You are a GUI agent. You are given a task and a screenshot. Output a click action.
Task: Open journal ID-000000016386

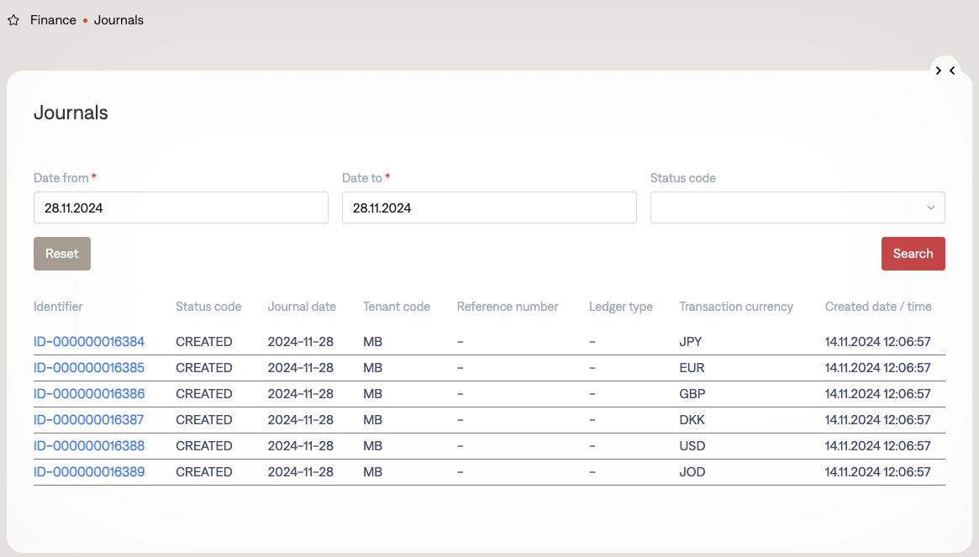coord(89,394)
